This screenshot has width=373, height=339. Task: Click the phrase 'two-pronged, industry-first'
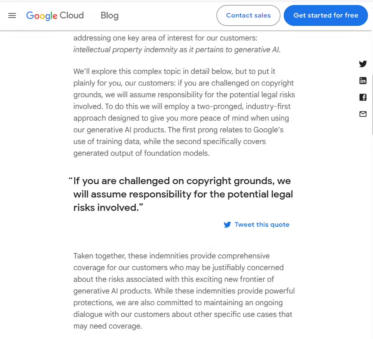(x=244, y=106)
